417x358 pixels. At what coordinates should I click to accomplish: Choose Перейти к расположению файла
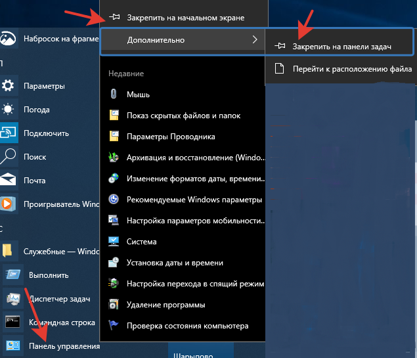click(x=352, y=69)
